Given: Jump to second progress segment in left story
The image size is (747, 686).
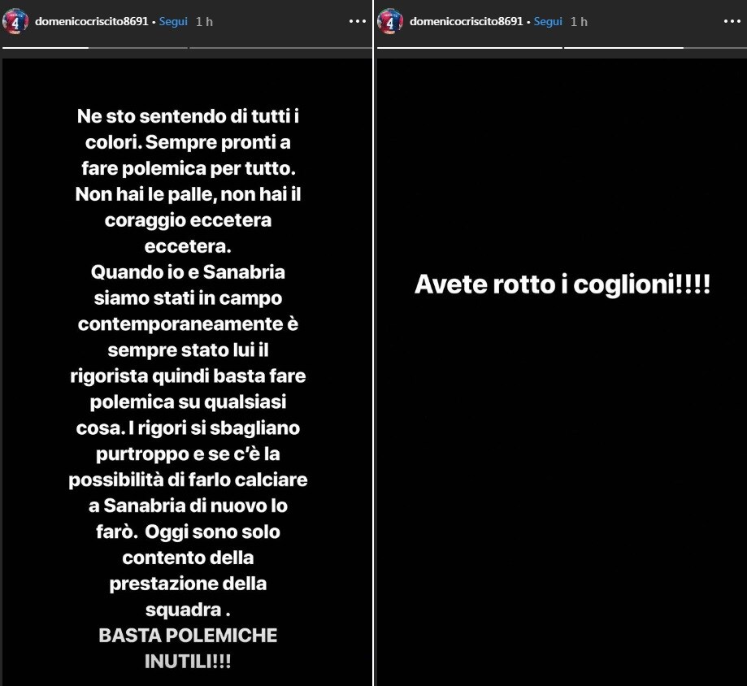Looking at the screenshot, I should [139, 48].
